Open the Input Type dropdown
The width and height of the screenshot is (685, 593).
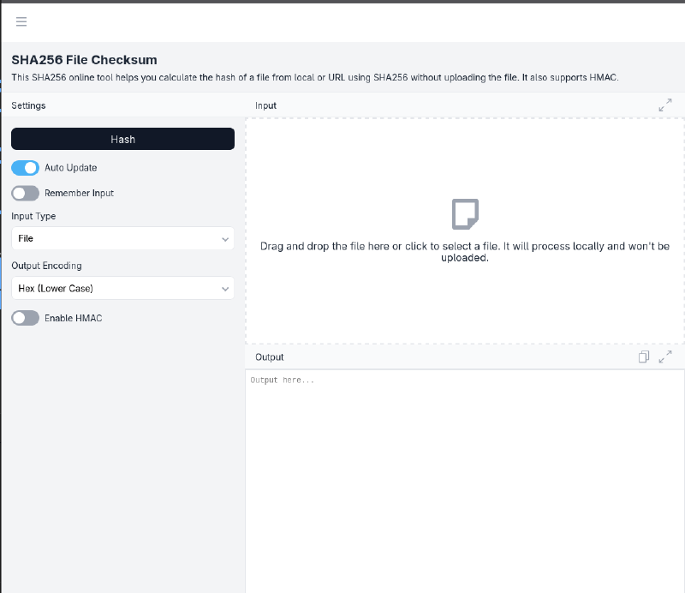click(122, 238)
